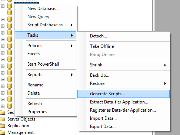180x135 pixels.
Task: Open the Restore submenu arrow
Action: 165,83
